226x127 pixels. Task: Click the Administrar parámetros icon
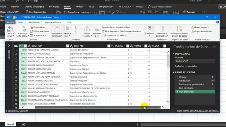pyautogui.click(x=162, y=29)
